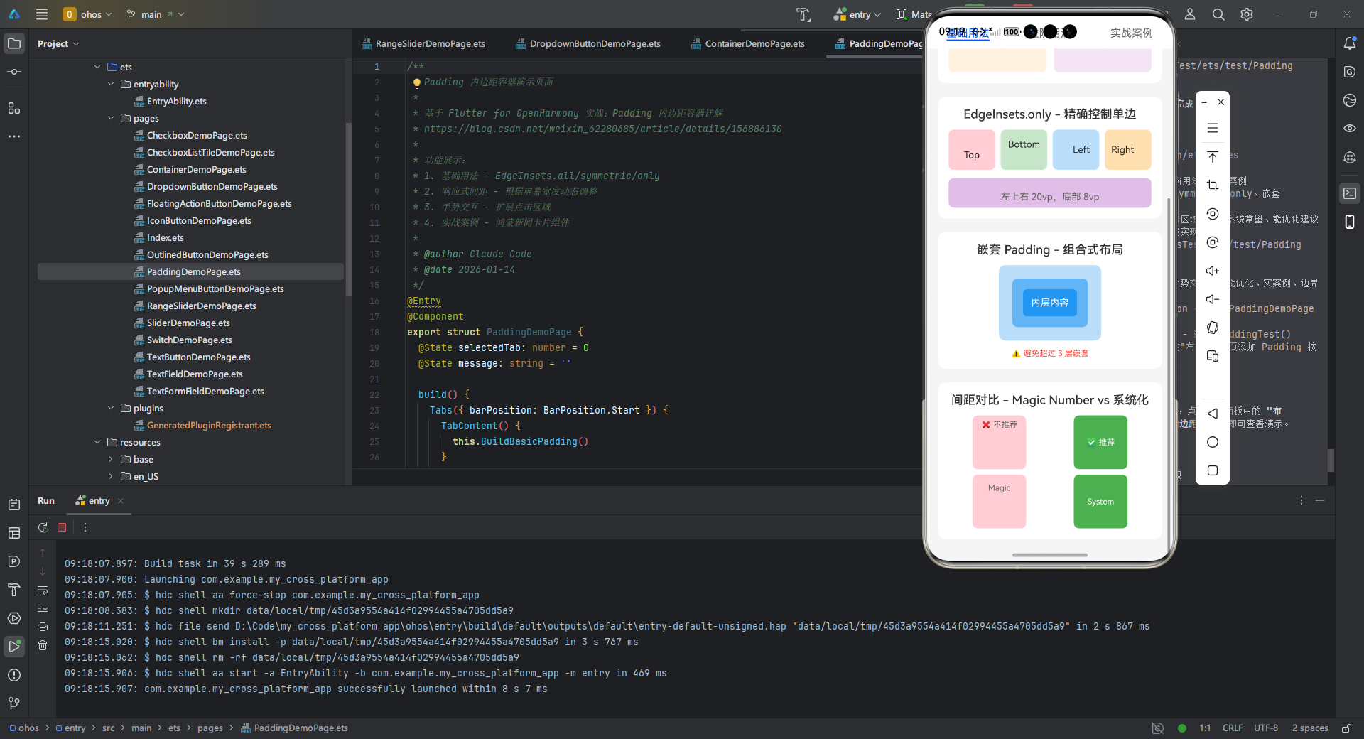
Task: Open the main hamburger menu
Action: click(x=42, y=14)
